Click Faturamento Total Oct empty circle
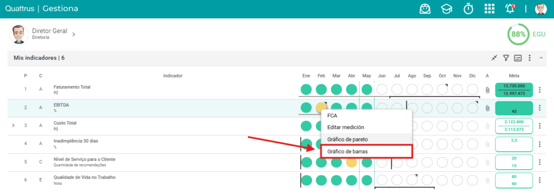The width and height of the screenshot is (554, 196). tap(443, 89)
